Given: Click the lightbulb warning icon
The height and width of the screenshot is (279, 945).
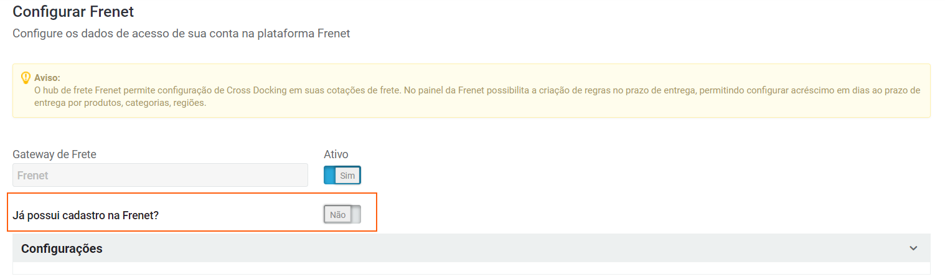Looking at the screenshot, I should coord(26,78).
